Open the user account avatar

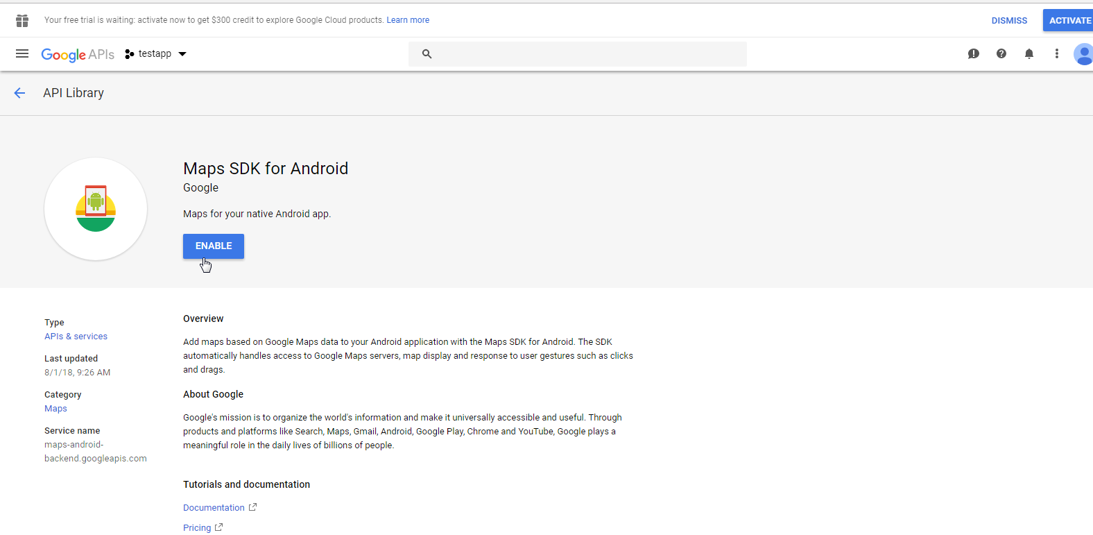pos(1083,53)
